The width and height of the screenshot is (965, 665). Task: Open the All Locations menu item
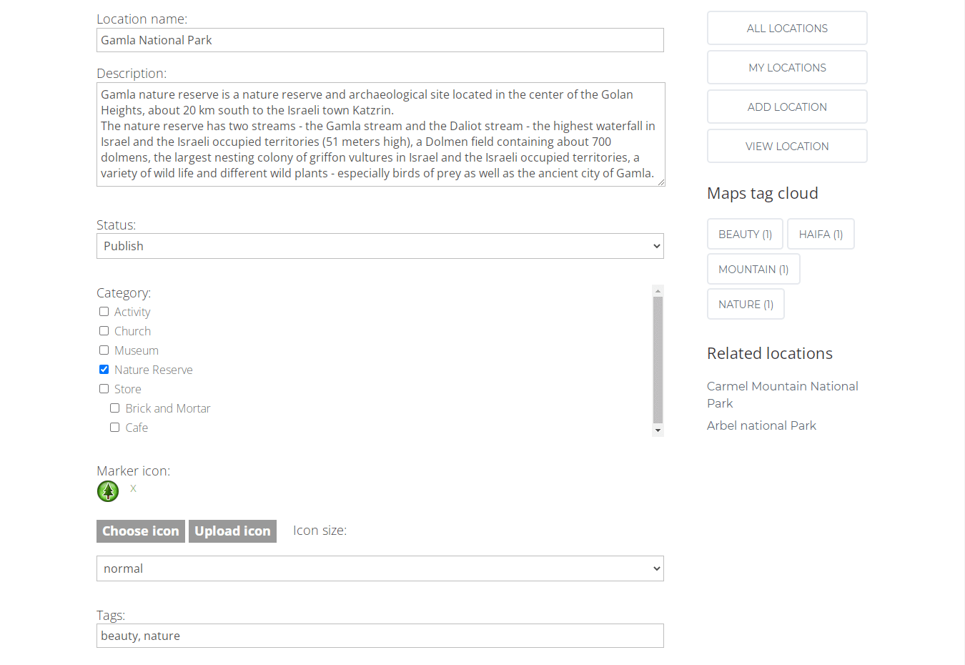787,29
